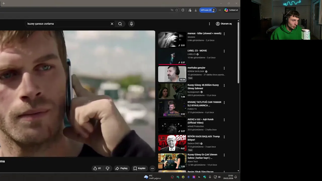Click tracking prevention crossed-eye icon in address bar
The width and height of the screenshot is (322, 181).
[x=172, y=10]
